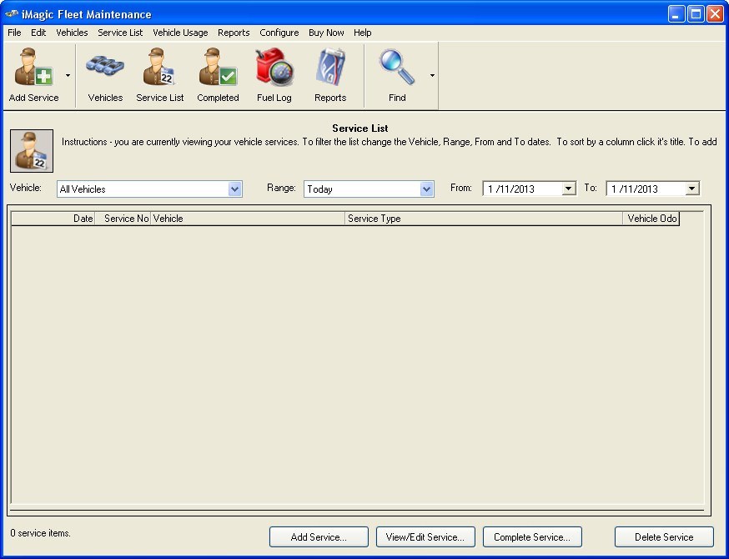Open the Configure menu
Image resolution: width=729 pixels, height=559 pixels.
[x=279, y=33]
